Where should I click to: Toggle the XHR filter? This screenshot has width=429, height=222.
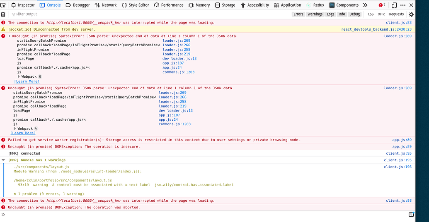click(x=381, y=14)
